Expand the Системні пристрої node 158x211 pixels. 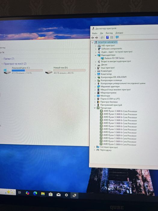pos(94,147)
